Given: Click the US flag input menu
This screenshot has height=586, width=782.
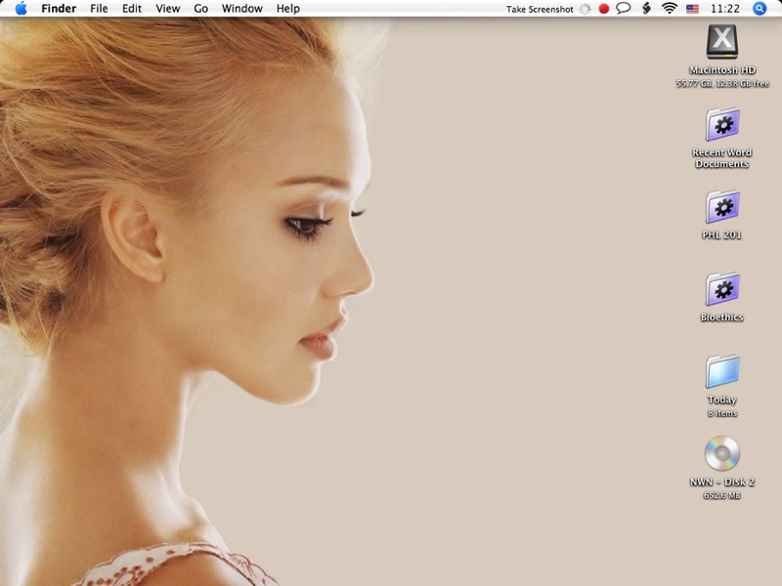Looking at the screenshot, I should pyautogui.click(x=693, y=9).
